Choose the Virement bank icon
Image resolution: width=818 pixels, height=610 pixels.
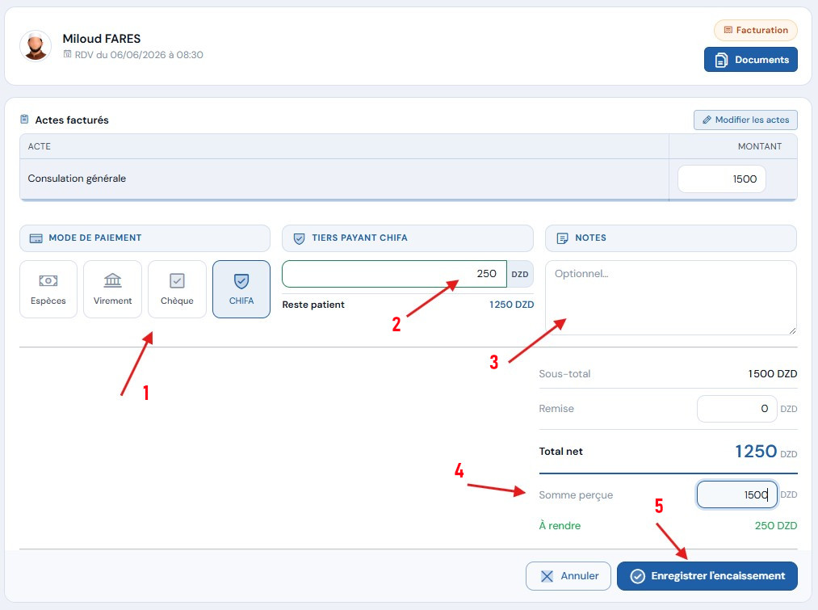112,280
